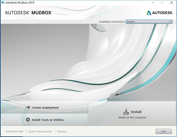Screen dimensions: 177x137
Task: Click the Install download icon
Action: click(126, 111)
